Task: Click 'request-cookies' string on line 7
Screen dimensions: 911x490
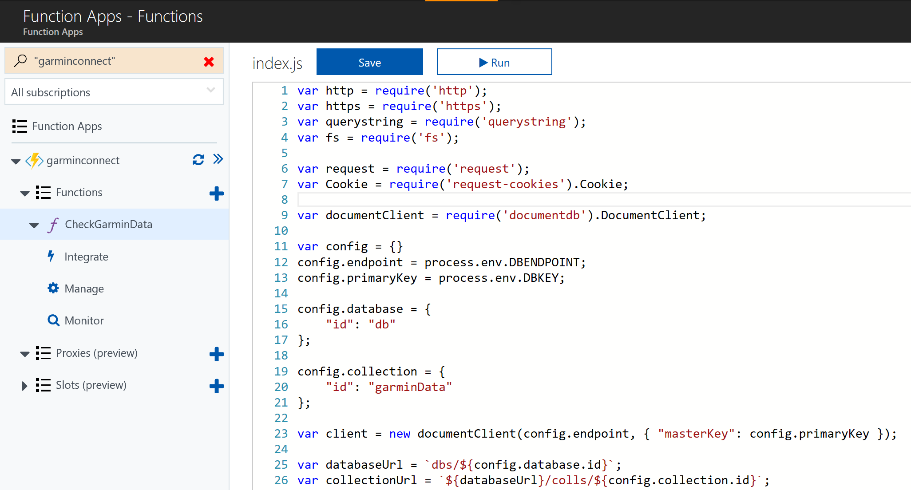Action: (505, 184)
